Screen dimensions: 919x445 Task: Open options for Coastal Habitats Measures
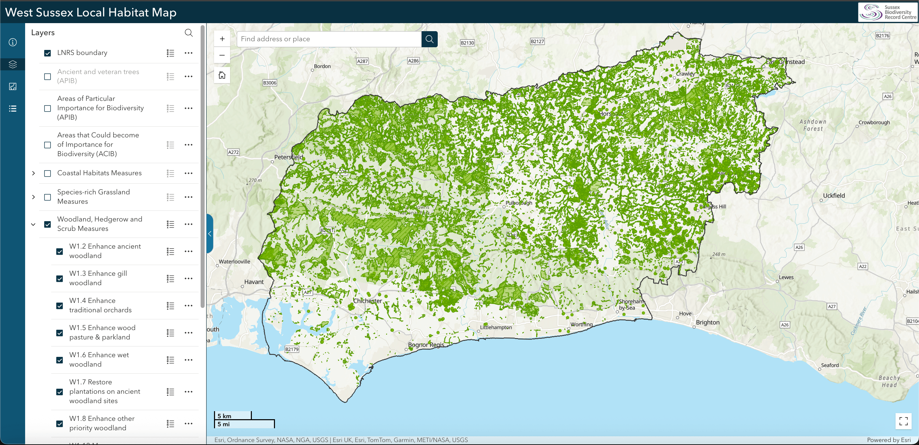[188, 173]
